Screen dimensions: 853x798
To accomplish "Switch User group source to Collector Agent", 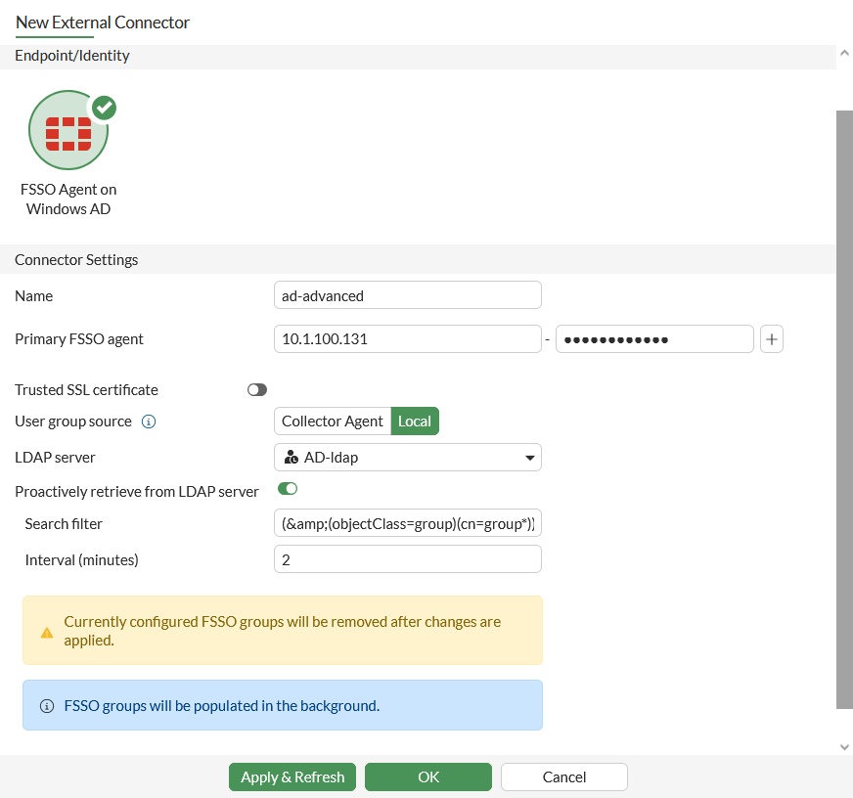I will [332, 421].
